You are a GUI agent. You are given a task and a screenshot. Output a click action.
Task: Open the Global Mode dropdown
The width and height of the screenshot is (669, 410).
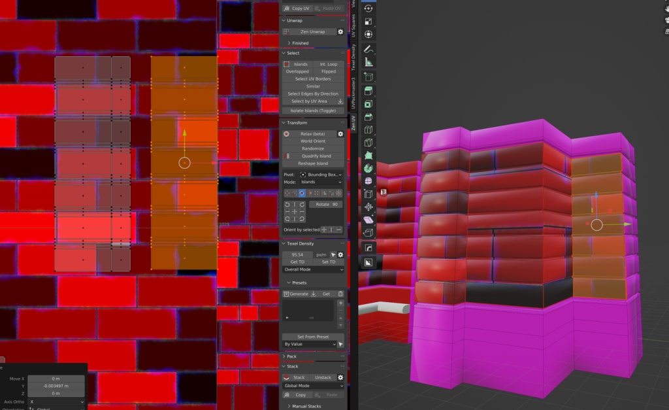[313, 386]
